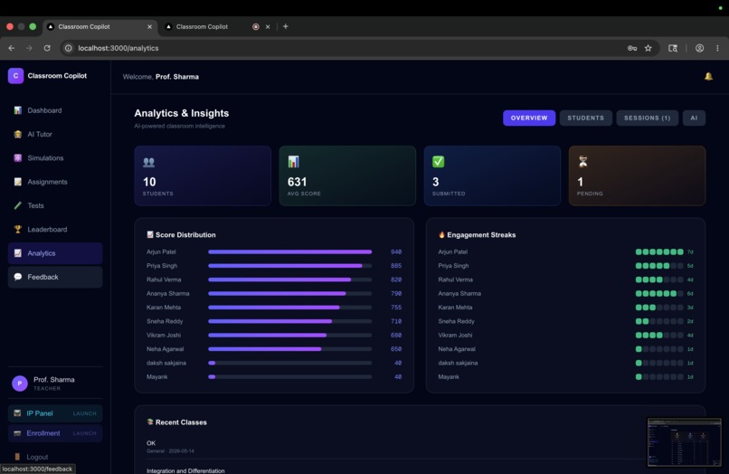Image resolution: width=729 pixels, height=474 pixels.
Task: Click the picture-in-picture preview thumbnail
Action: 685,442
